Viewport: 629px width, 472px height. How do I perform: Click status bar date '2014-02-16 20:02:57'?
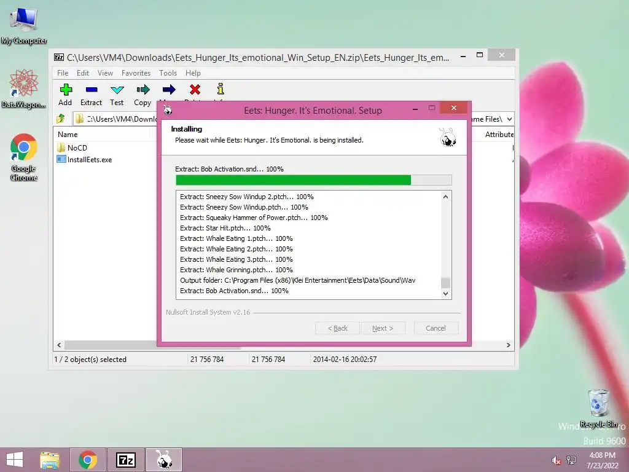(345, 359)
